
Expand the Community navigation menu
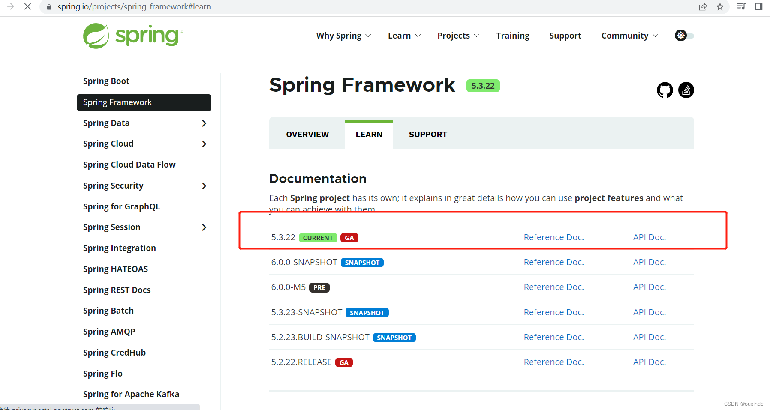point(630,36)
